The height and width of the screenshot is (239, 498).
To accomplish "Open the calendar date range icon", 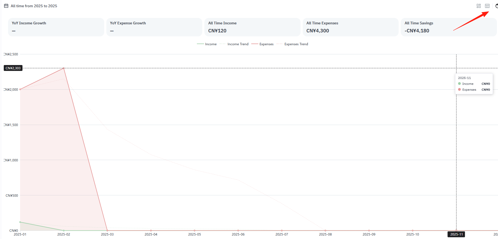I will click(6, 6).
